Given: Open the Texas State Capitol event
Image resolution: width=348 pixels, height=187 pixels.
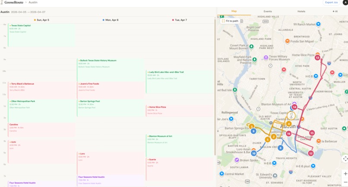Looking at the screenshot, I should 42,35.
